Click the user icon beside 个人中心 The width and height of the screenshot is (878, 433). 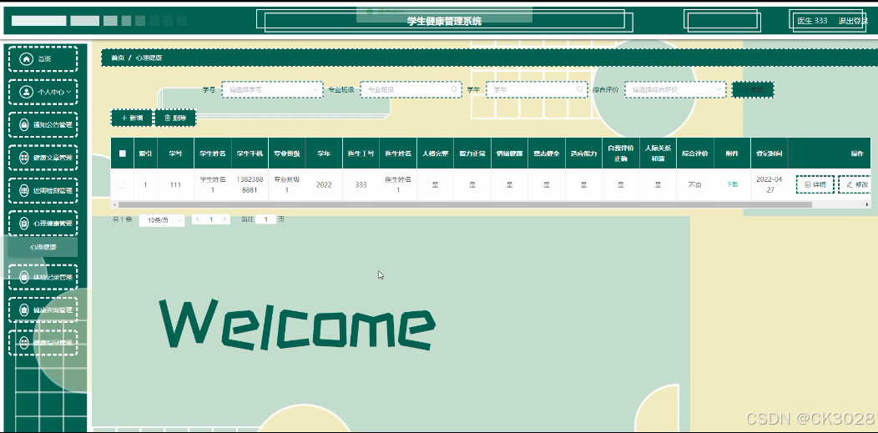pos(26,92)
